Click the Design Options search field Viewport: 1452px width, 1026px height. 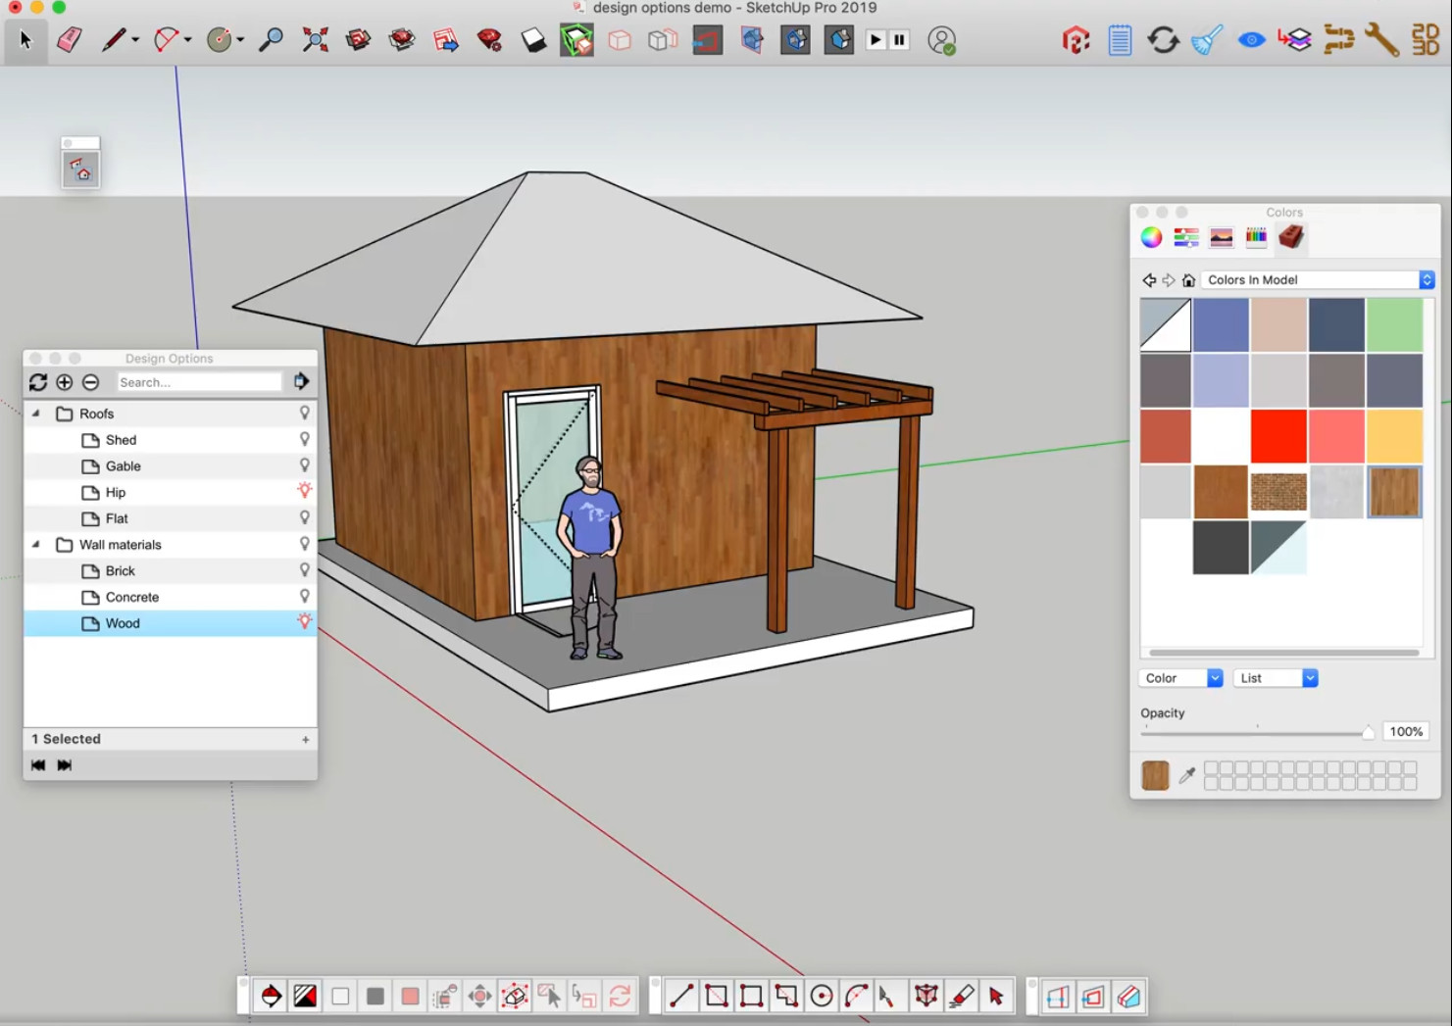tap(199, 382)
